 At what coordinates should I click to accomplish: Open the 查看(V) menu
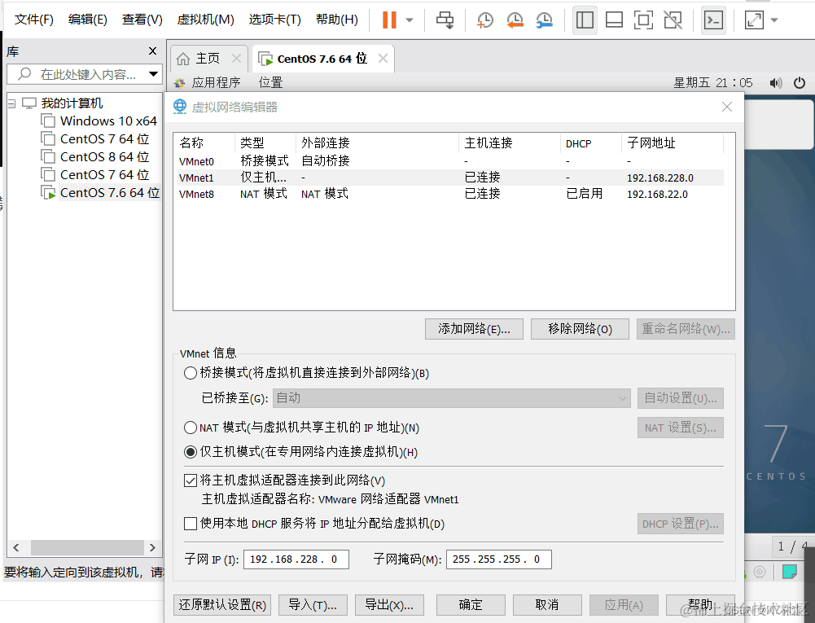142,20
